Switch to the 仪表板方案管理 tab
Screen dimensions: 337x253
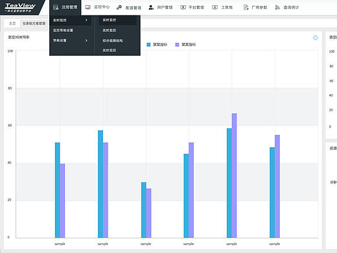tap(34, 23)
